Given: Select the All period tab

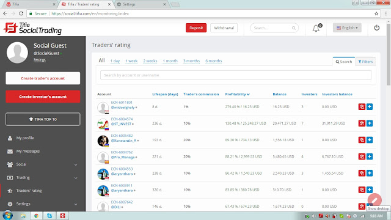Looking at the screenshot, I should click(101, 61).
